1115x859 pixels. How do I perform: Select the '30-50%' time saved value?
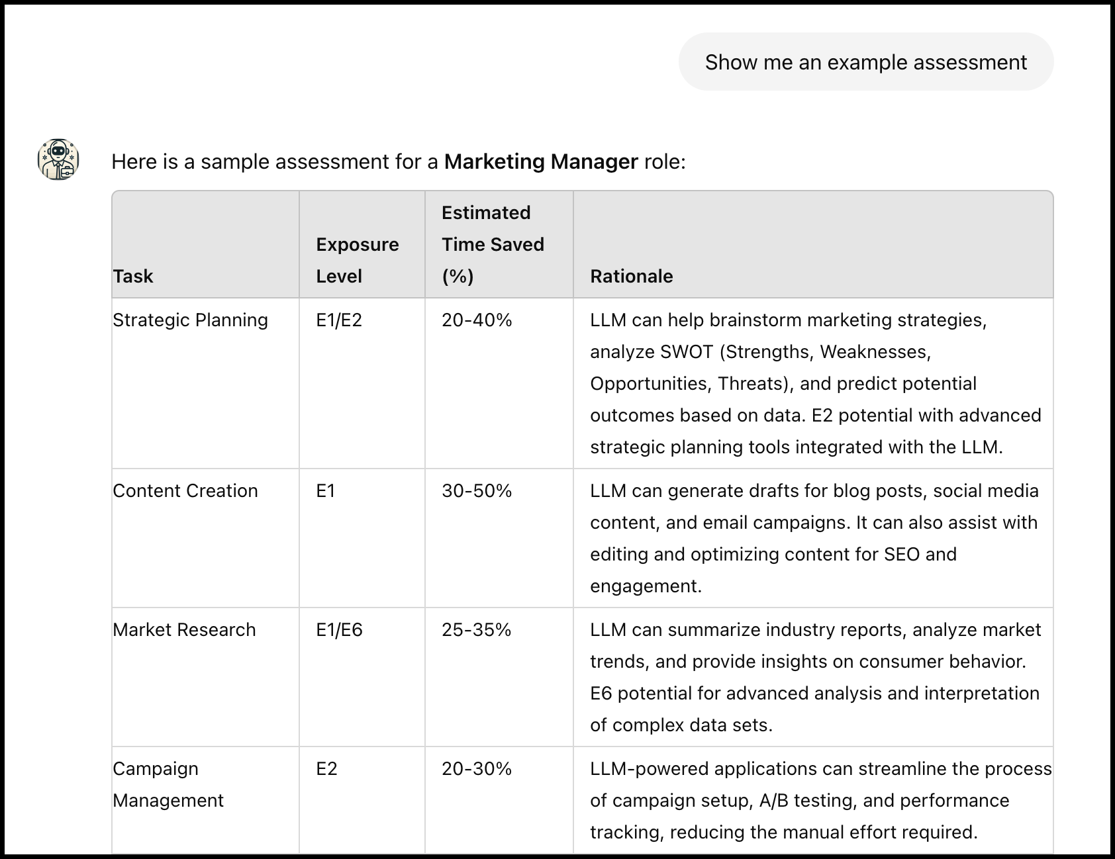(477, 491)
